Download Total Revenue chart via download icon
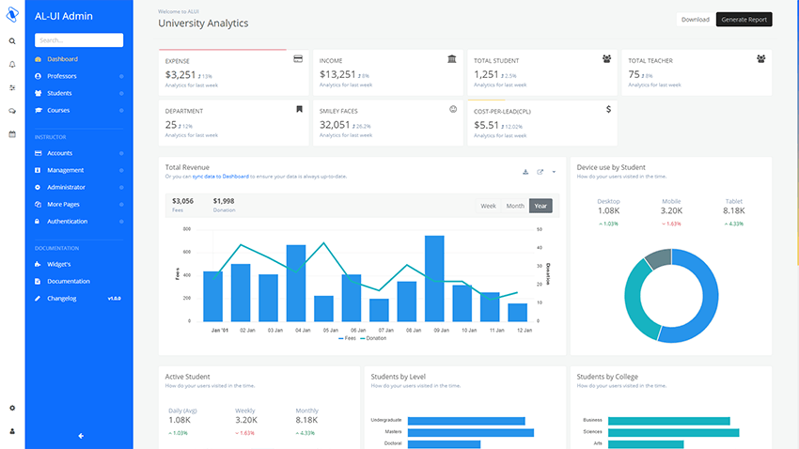Viewport: 799px width, 449px height. (x=525, y=172)
